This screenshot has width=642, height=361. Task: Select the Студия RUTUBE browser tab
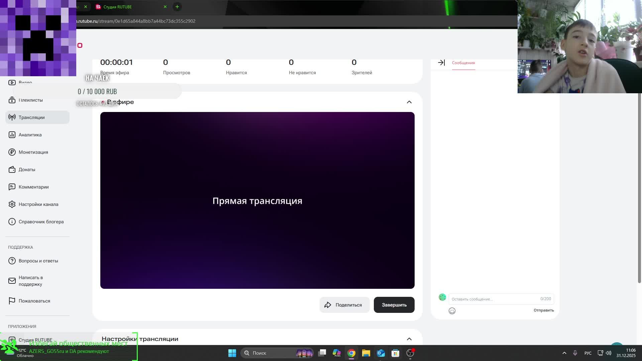pos(118,7)
